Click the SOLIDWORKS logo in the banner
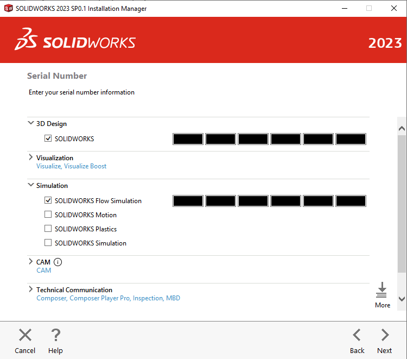 click(75, 43)
